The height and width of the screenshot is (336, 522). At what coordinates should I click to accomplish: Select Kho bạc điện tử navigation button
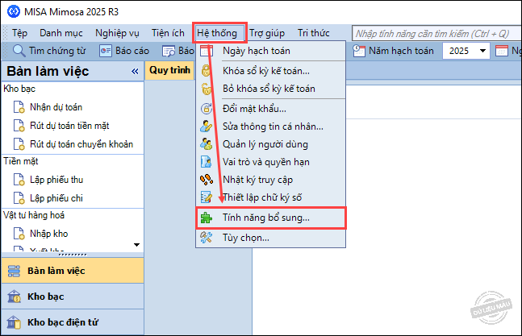73,322
